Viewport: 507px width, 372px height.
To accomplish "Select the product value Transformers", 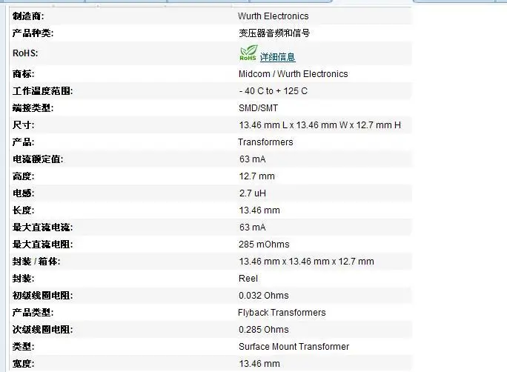I will 265,142.
